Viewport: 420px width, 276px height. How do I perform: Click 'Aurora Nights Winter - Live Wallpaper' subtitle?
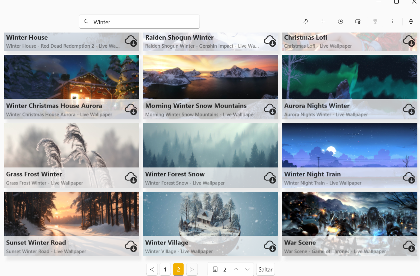[x=326, y=114]
